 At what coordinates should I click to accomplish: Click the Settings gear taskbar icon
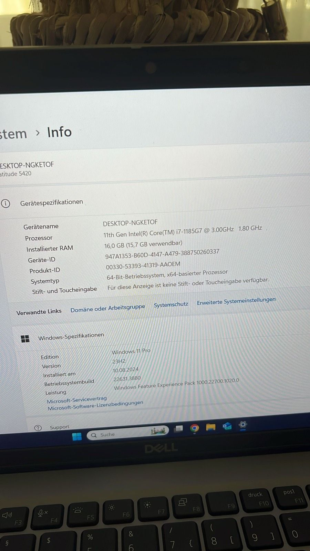click(x=243, y=425)
